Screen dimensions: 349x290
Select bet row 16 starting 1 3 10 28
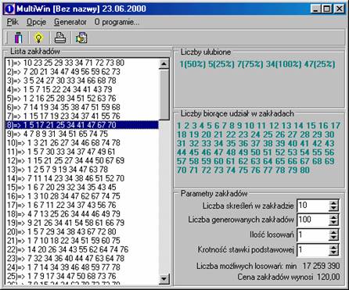pos(82,196)
